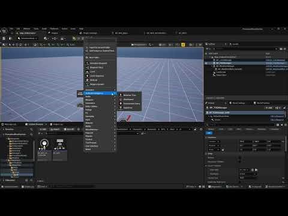The image size is (288, 216).
Task: Open the Help menu
Action: coord(81,29)
